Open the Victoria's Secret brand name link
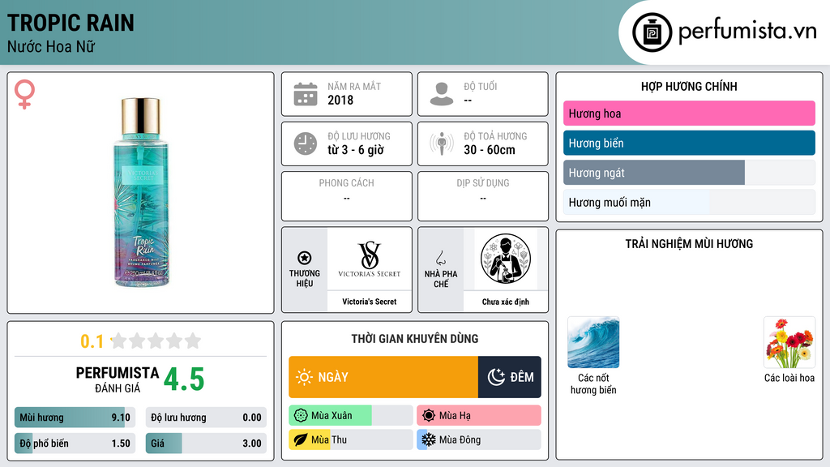 [370, 302]
